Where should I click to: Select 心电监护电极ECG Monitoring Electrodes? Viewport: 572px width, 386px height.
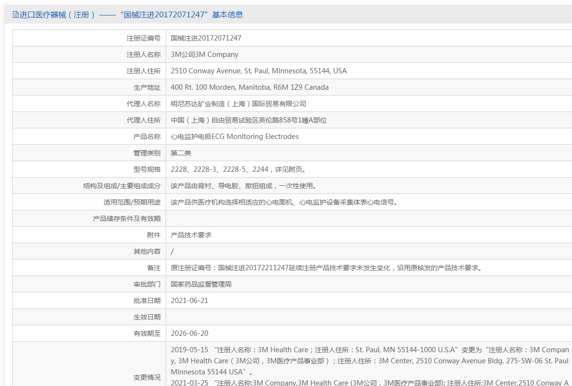235,137
